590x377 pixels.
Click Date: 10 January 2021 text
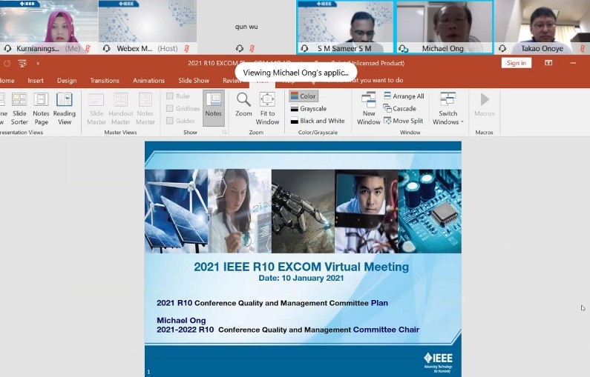pyautogui.click(x=301, y=278)
